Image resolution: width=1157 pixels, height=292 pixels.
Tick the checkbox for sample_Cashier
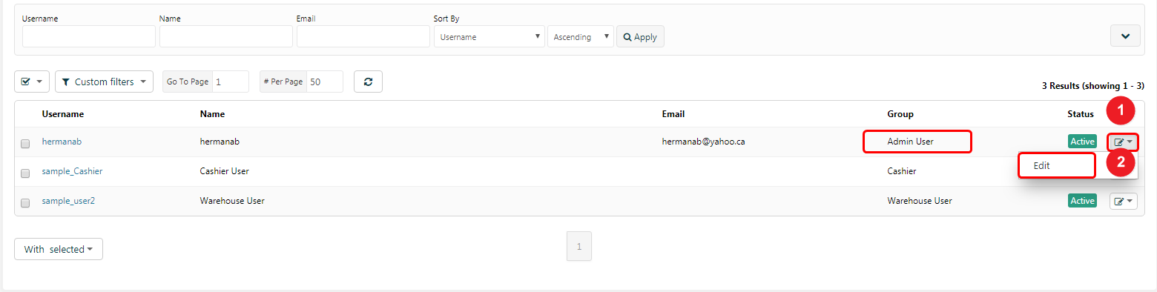(25, 173)
